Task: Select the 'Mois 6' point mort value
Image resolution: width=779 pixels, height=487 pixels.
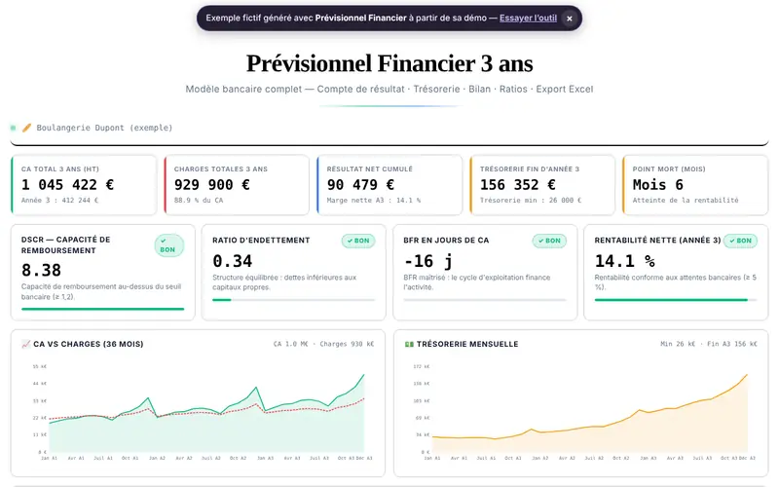Action: click(658, 185)
